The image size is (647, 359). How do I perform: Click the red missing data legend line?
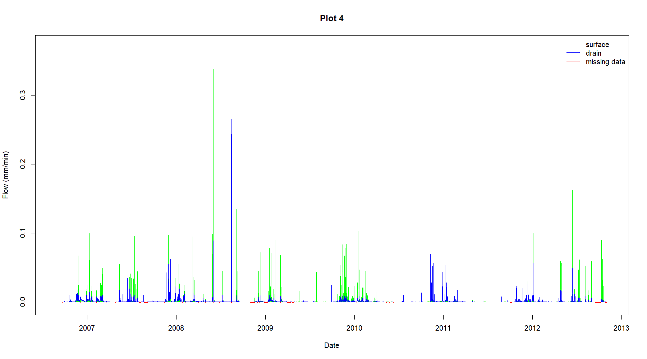click(x=573, y=61)
